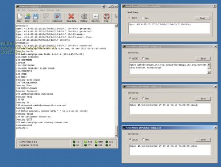The width and height of the screenshot is (221, 167).
Task: Open the Connection menu
Action: point(33,10)
